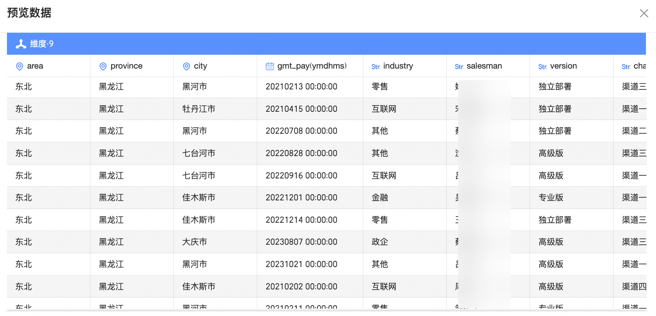656x316 pixels.
Task: Click 黑河市 in the 20231021 row
Action: point(195,264)
